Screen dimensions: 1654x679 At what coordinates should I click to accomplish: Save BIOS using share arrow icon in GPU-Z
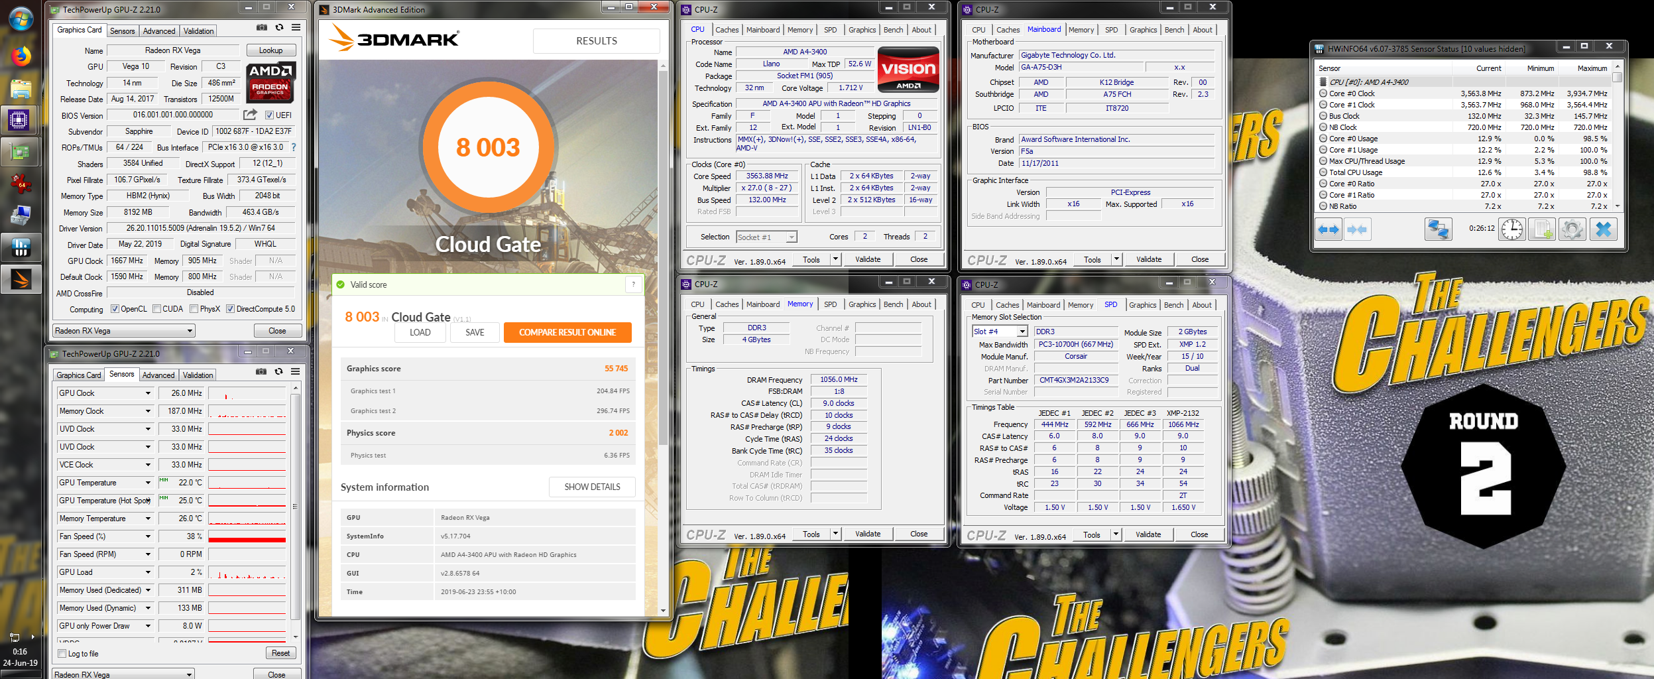pos(250,115)
